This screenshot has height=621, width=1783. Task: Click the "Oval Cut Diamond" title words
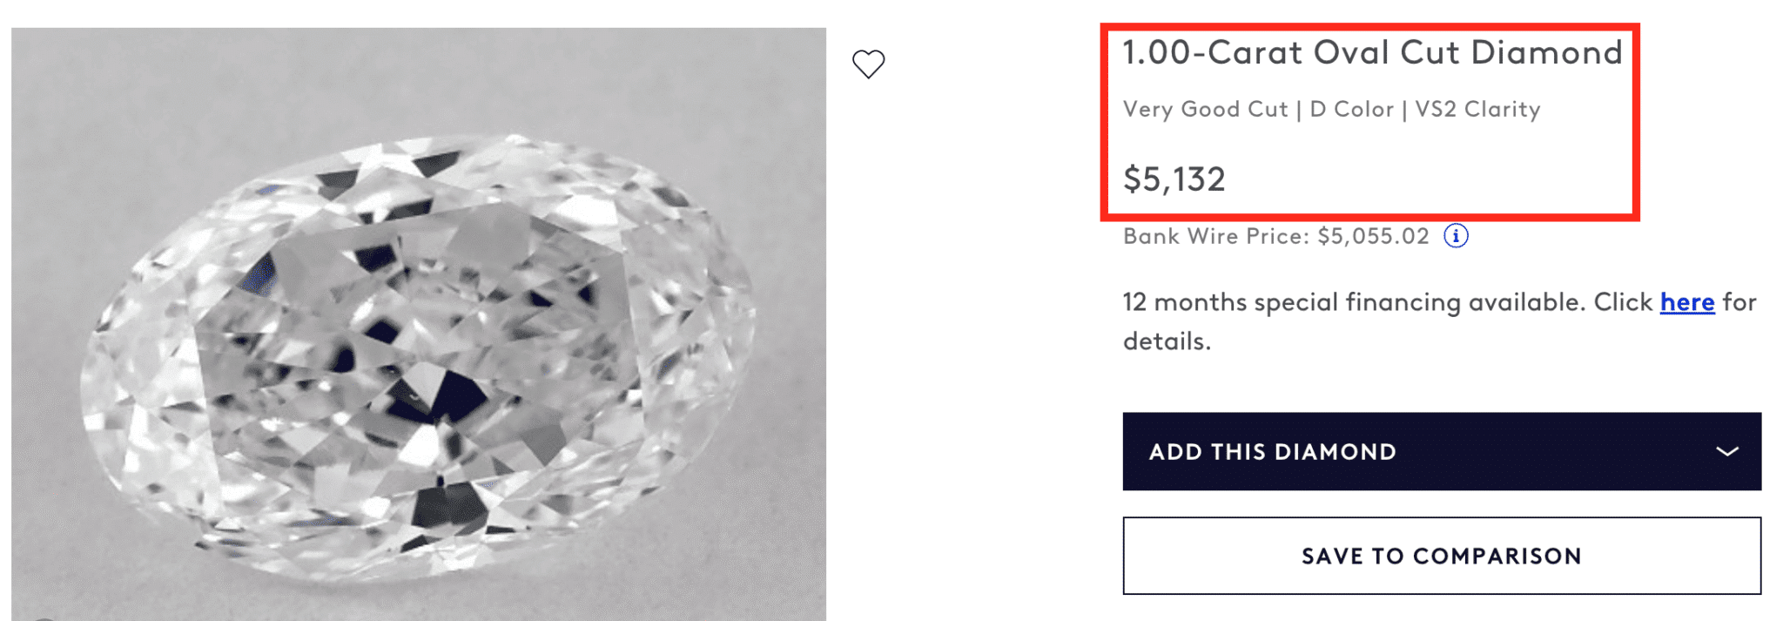(x=1467, y=52)
